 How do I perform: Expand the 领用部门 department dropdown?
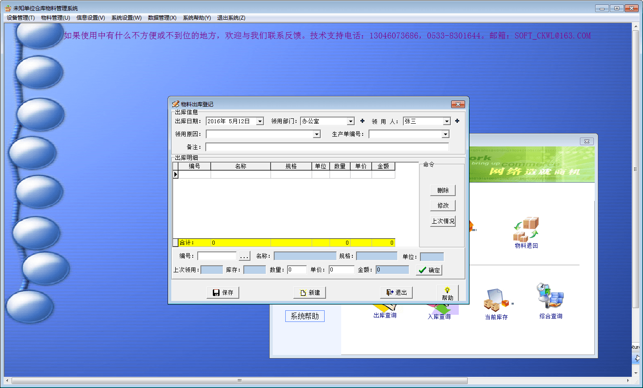pos(351,121)
